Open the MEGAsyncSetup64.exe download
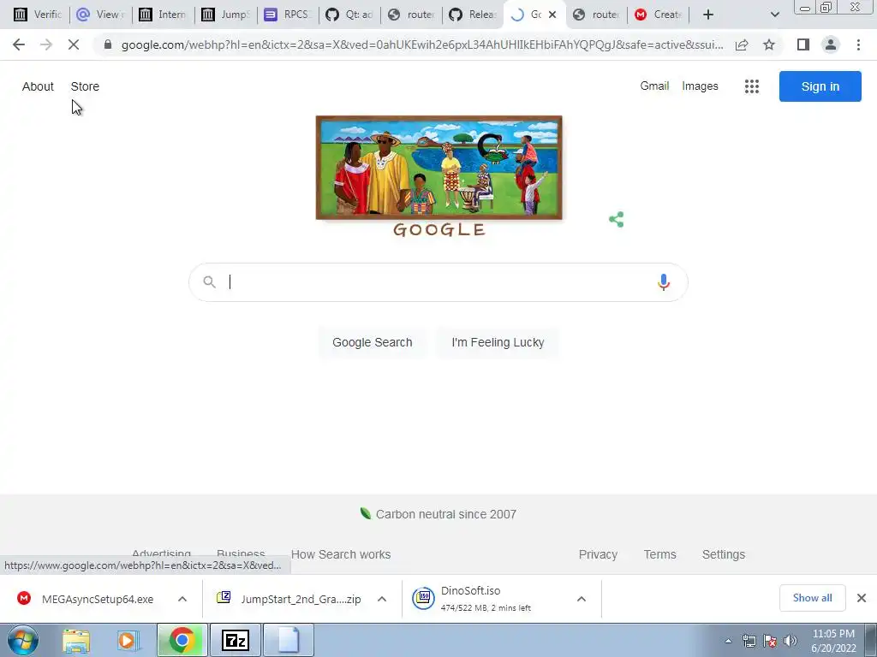The image size is (877, 657). click(x=98, y=599)
